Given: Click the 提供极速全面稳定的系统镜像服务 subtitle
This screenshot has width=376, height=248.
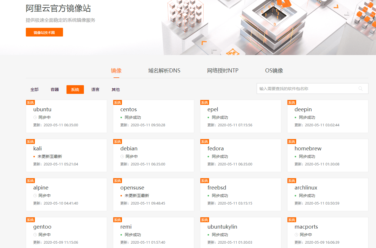Looking at the screenshot, I should 61,20.
